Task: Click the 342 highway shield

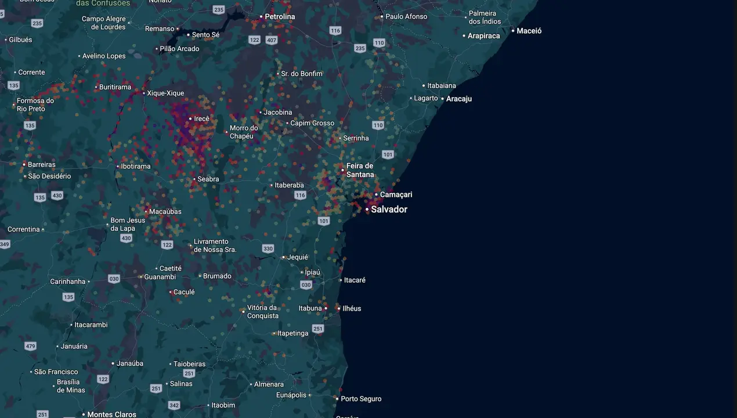Action: pos(174,405)
